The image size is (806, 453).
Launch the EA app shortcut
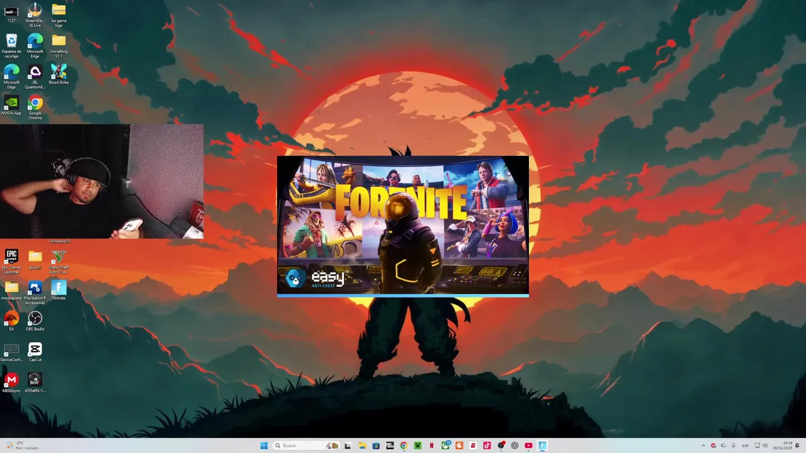pos(11,321)
